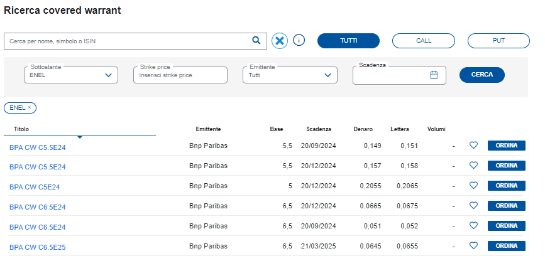545x256 pixels.
Task: Sort by the Denaro column header
Action: [x=363, y=129]
